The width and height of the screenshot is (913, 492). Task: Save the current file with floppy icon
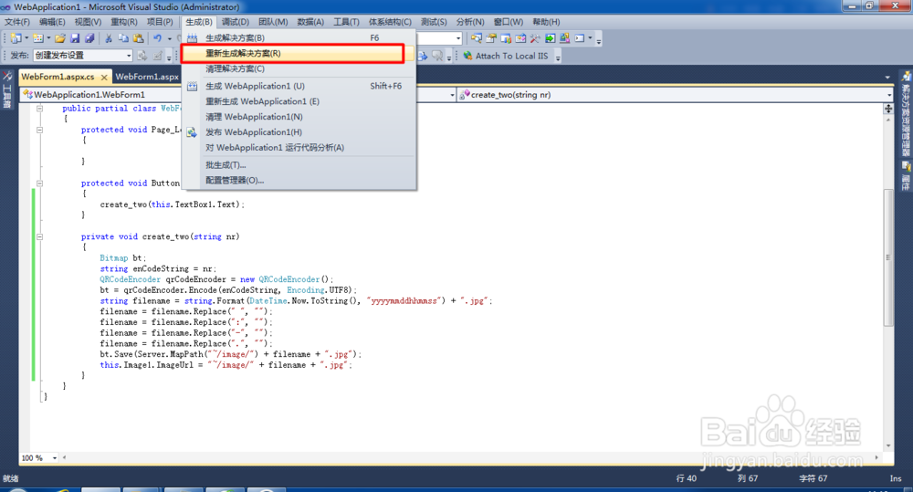75,38
